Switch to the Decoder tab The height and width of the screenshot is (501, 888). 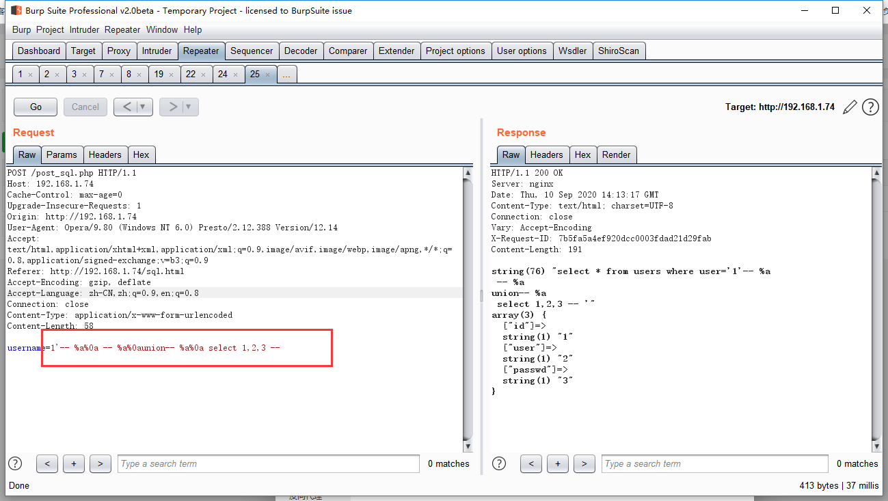click(x=301, y=51)
